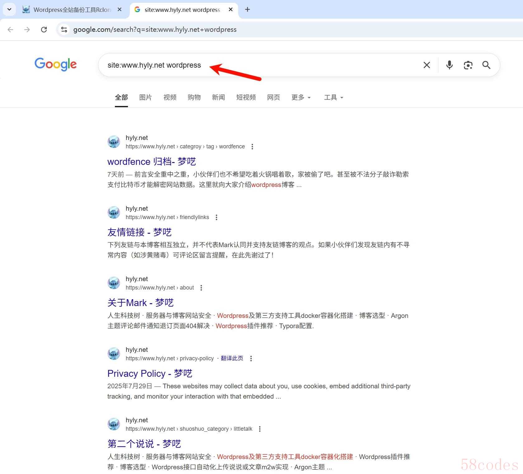Start voice search with microphone
This screenshot has height=474, width=523.
click(449, 65)
